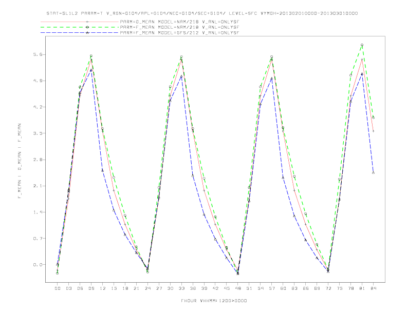
Task: Click x-axis hour label 12
Action: tap(103, 288)
